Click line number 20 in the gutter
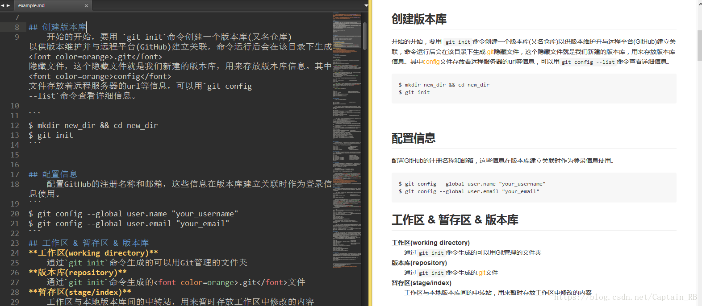Viewport: 702px width, 306px height. (x=15, y=214)
